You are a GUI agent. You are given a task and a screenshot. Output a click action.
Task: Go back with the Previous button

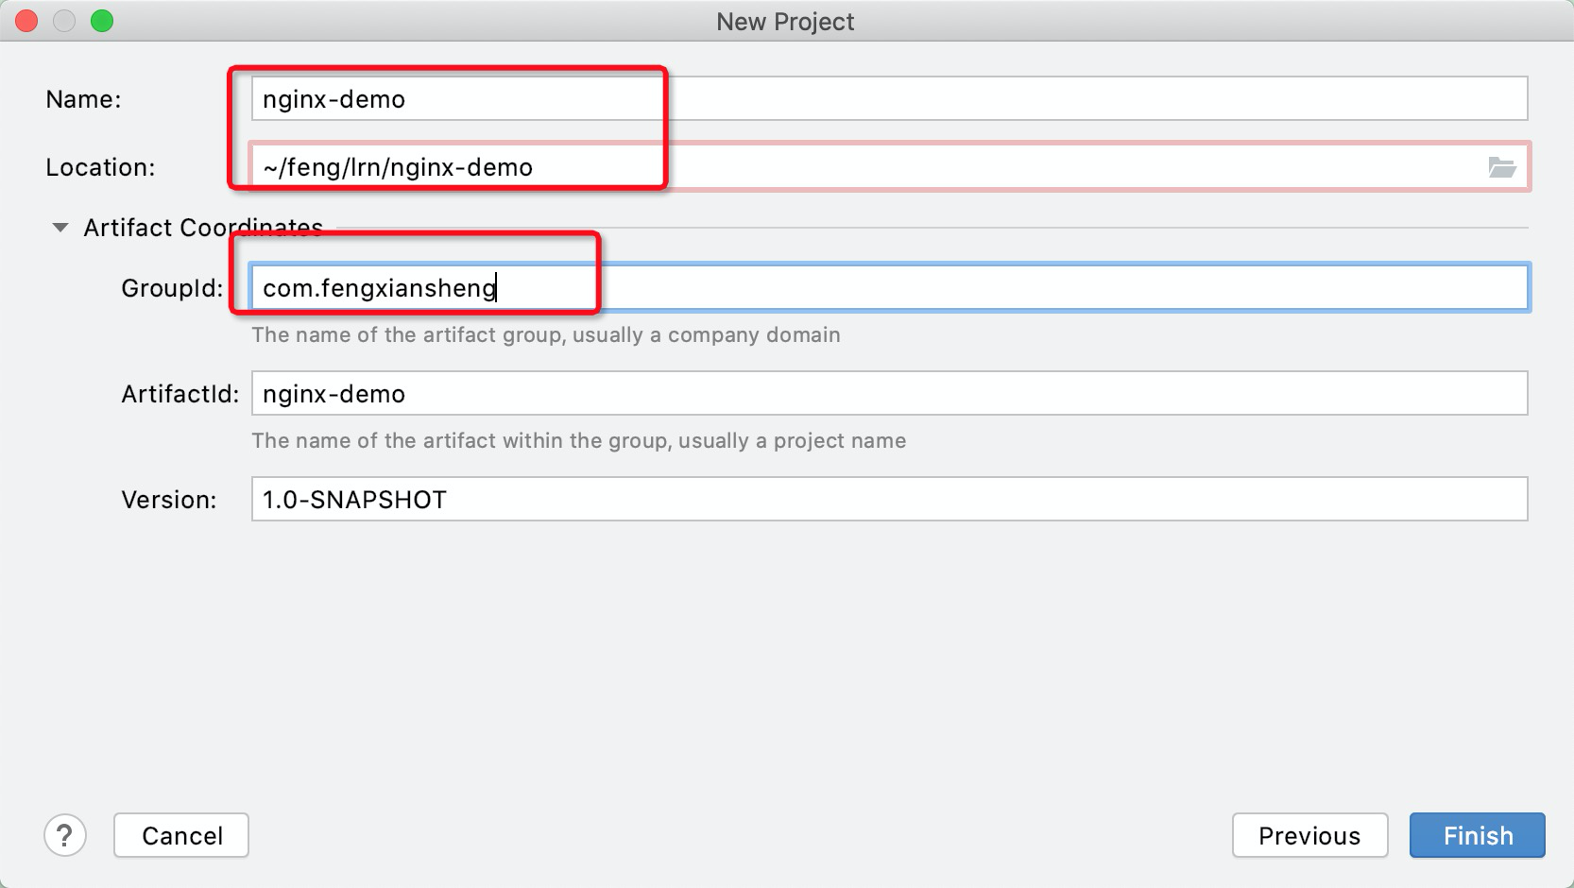point(1309,835)
